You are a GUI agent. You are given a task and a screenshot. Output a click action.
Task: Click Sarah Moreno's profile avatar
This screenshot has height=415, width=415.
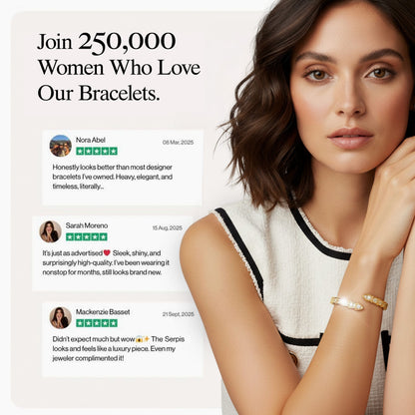tap(51, 231)
